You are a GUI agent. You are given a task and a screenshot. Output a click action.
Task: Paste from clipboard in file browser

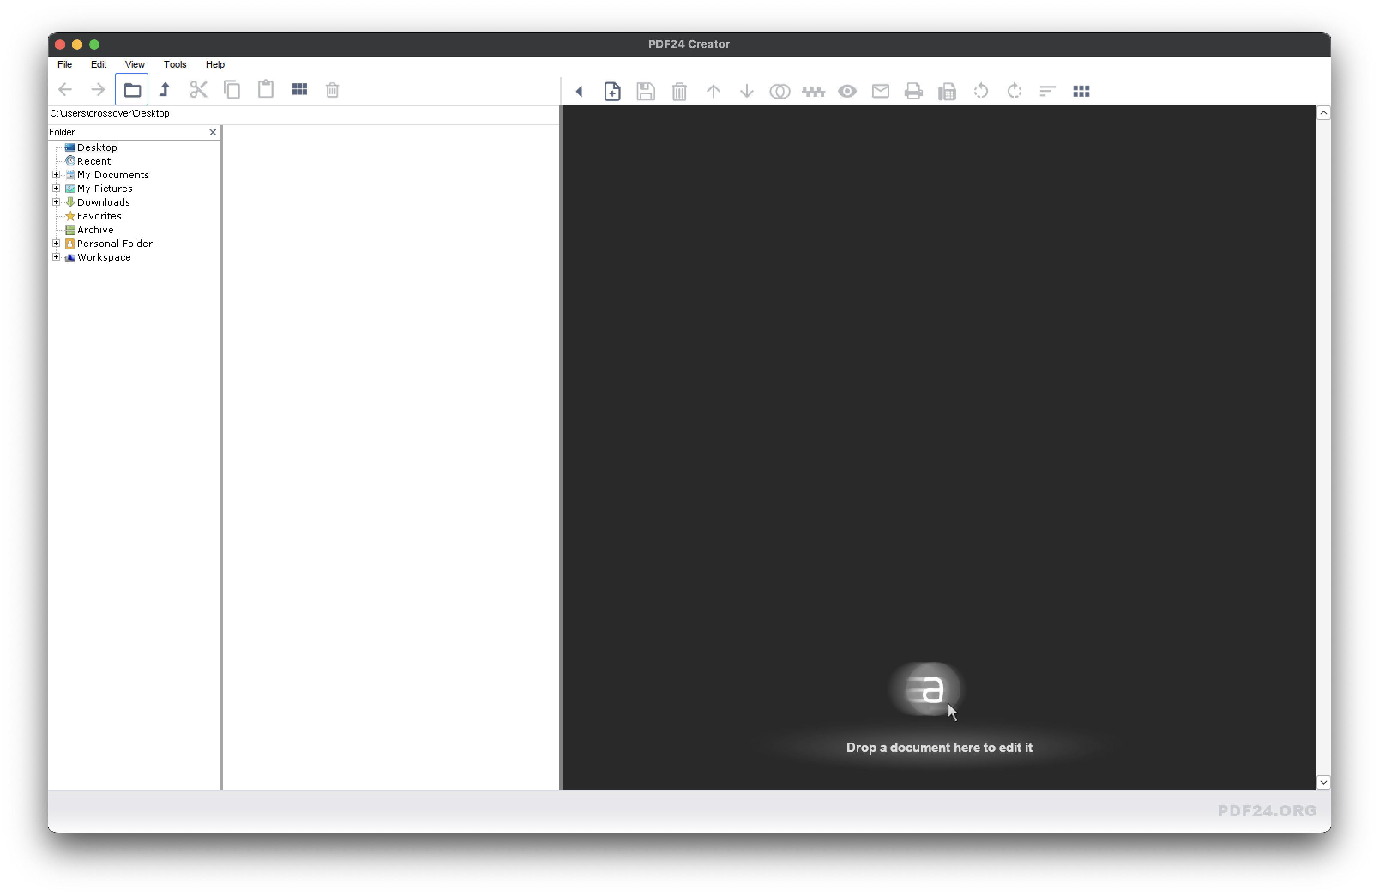(265, 89)
